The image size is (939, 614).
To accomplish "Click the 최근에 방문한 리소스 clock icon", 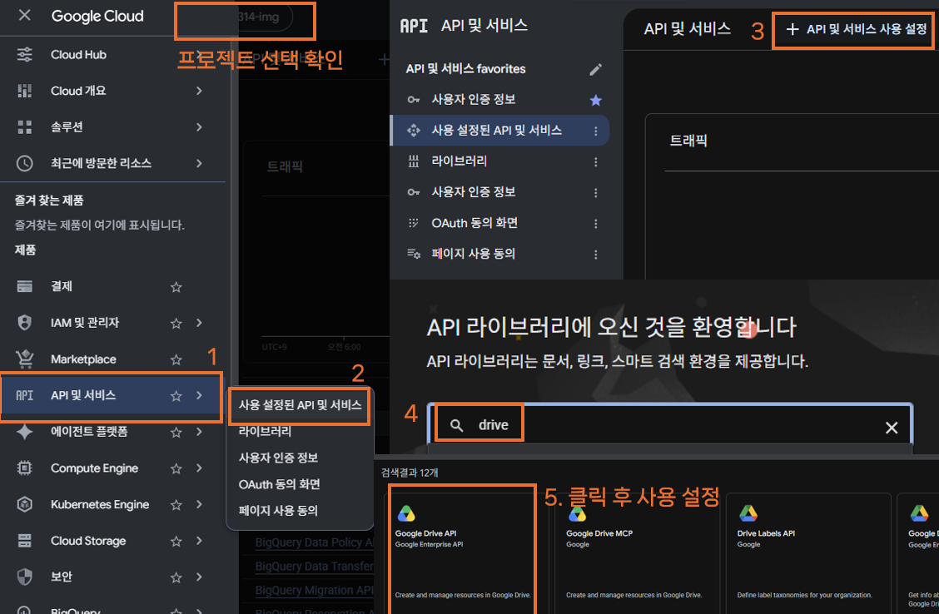I will click(x=24, y=163).
